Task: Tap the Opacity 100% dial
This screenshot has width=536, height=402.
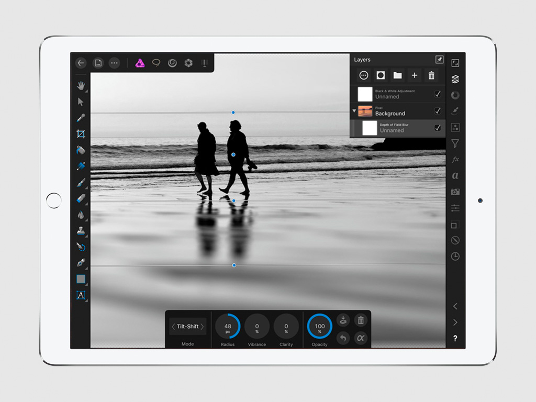Action: (x=319, y=327)
